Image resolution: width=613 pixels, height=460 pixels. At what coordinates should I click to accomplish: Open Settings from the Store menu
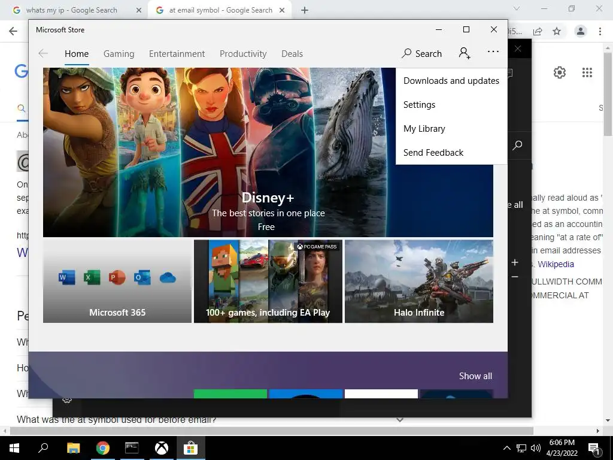tap(451, 105)
